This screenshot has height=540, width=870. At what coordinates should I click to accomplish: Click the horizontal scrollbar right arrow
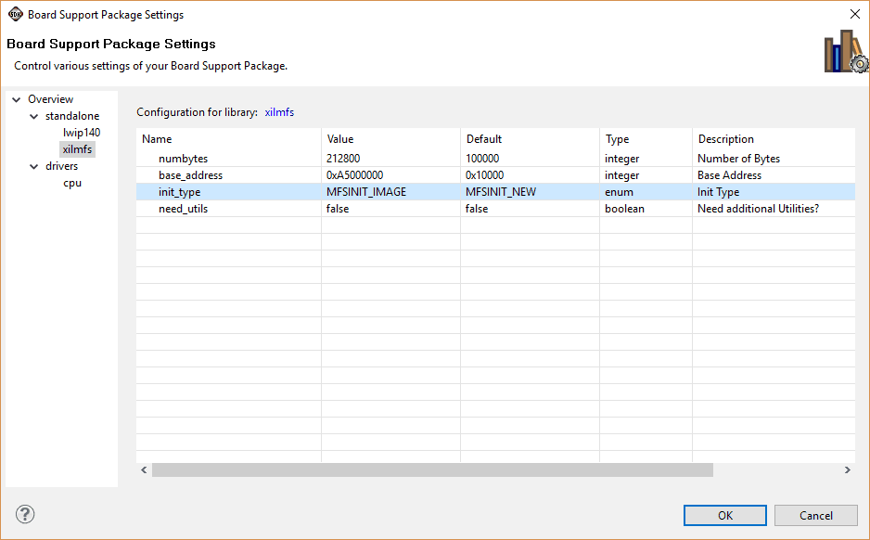coord(847,470)
